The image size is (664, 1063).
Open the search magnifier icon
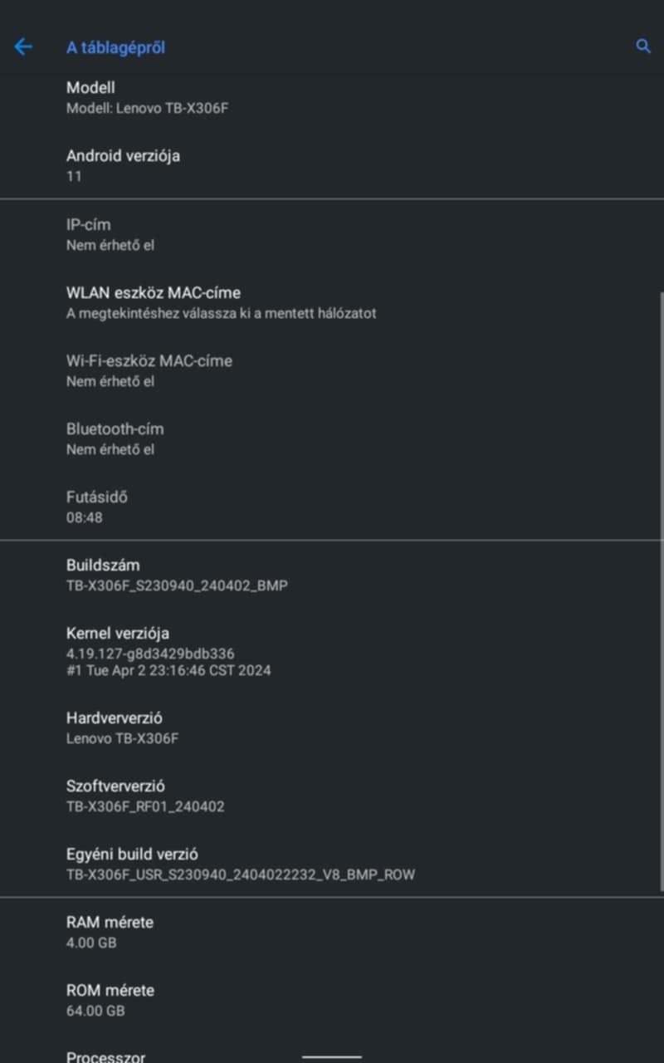coord(643,47)
